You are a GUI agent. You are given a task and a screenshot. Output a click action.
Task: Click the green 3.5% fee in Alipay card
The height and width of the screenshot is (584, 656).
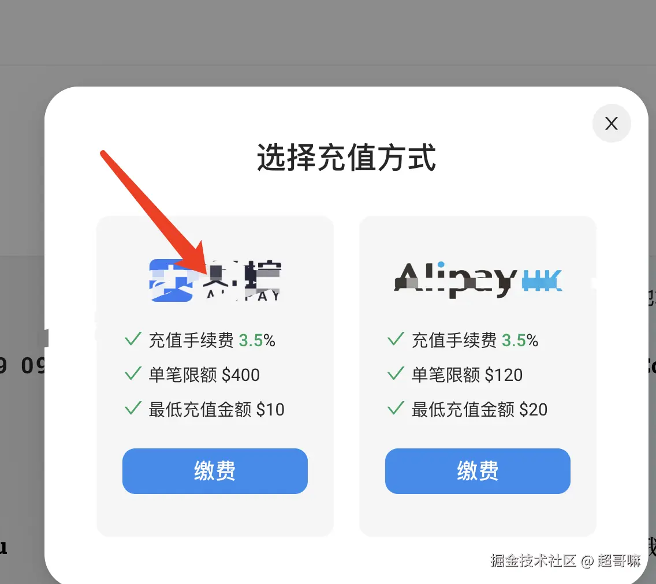pos(257,340)
